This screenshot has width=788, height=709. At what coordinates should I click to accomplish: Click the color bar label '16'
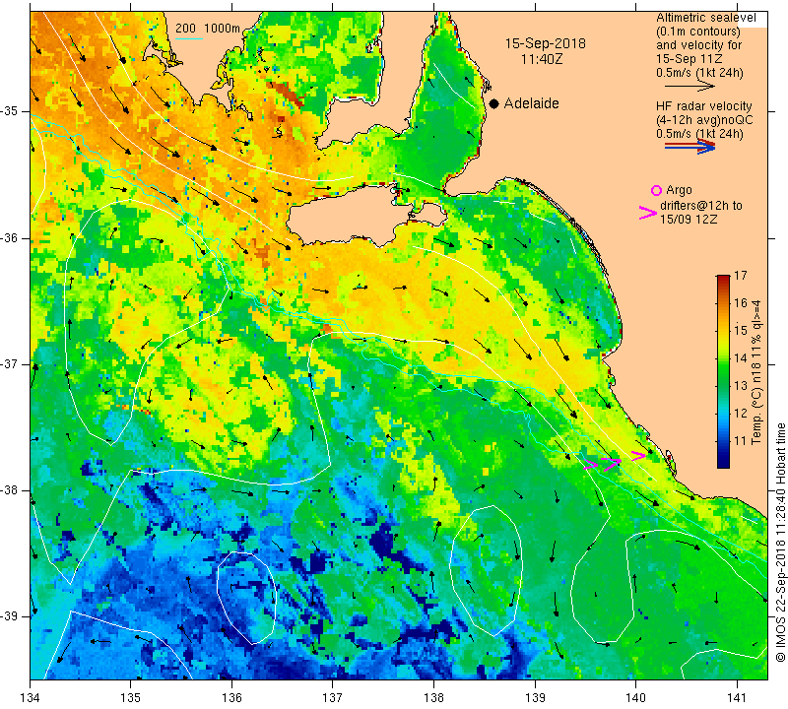(741, 303)
